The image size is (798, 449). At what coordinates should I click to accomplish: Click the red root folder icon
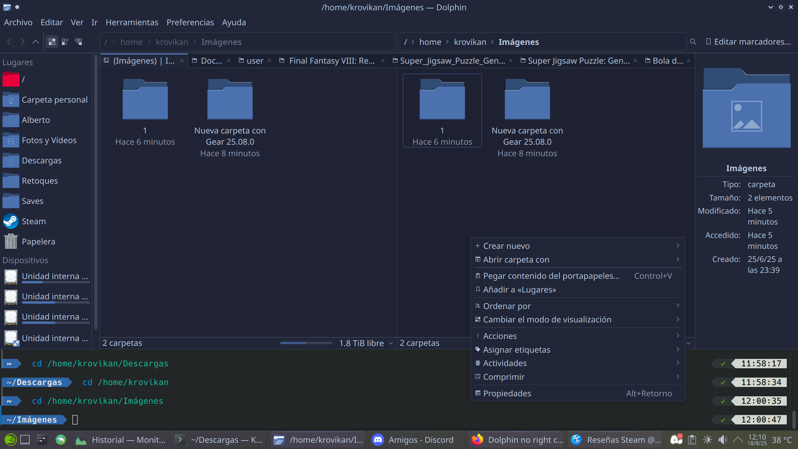click(x=11, y=80)
